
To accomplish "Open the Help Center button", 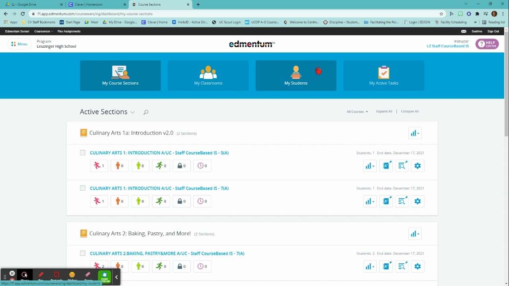I will click(487, 44).
